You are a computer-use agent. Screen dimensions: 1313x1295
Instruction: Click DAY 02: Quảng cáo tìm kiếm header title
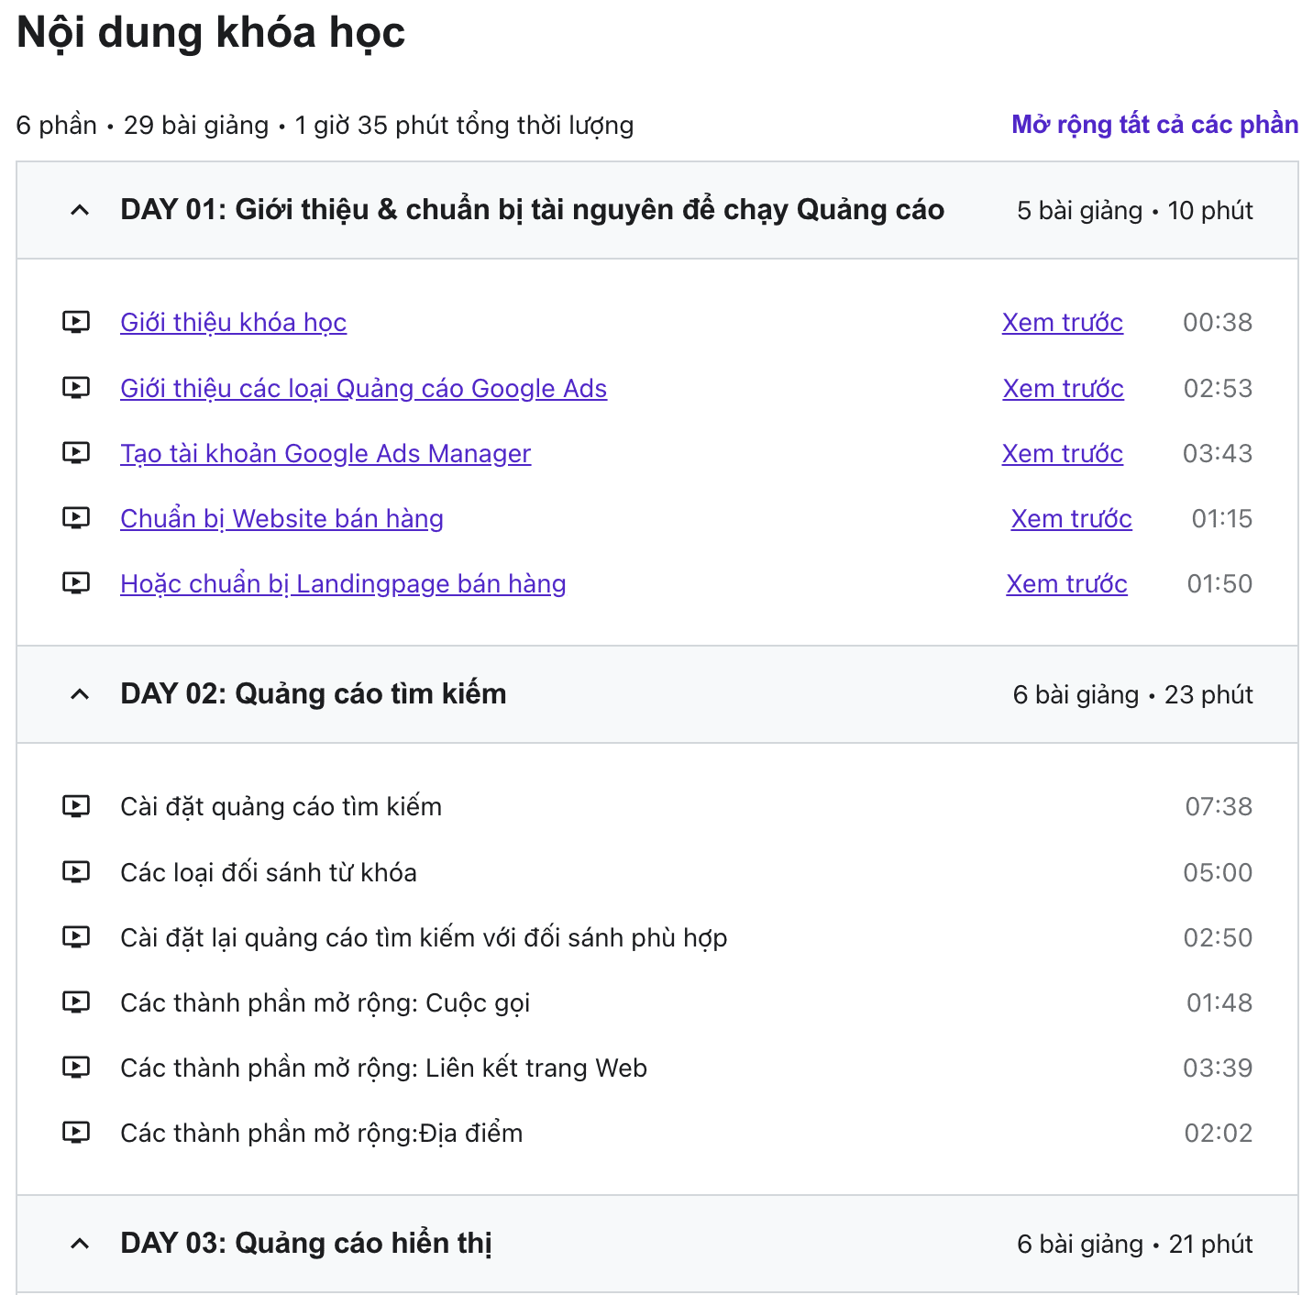point(313,694)
